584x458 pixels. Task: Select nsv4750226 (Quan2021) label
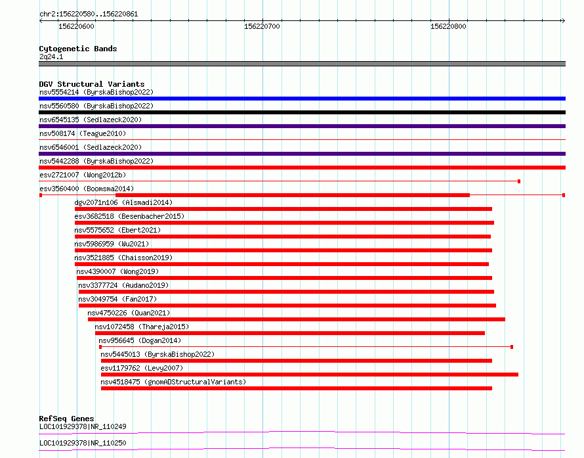click(129, 313)
